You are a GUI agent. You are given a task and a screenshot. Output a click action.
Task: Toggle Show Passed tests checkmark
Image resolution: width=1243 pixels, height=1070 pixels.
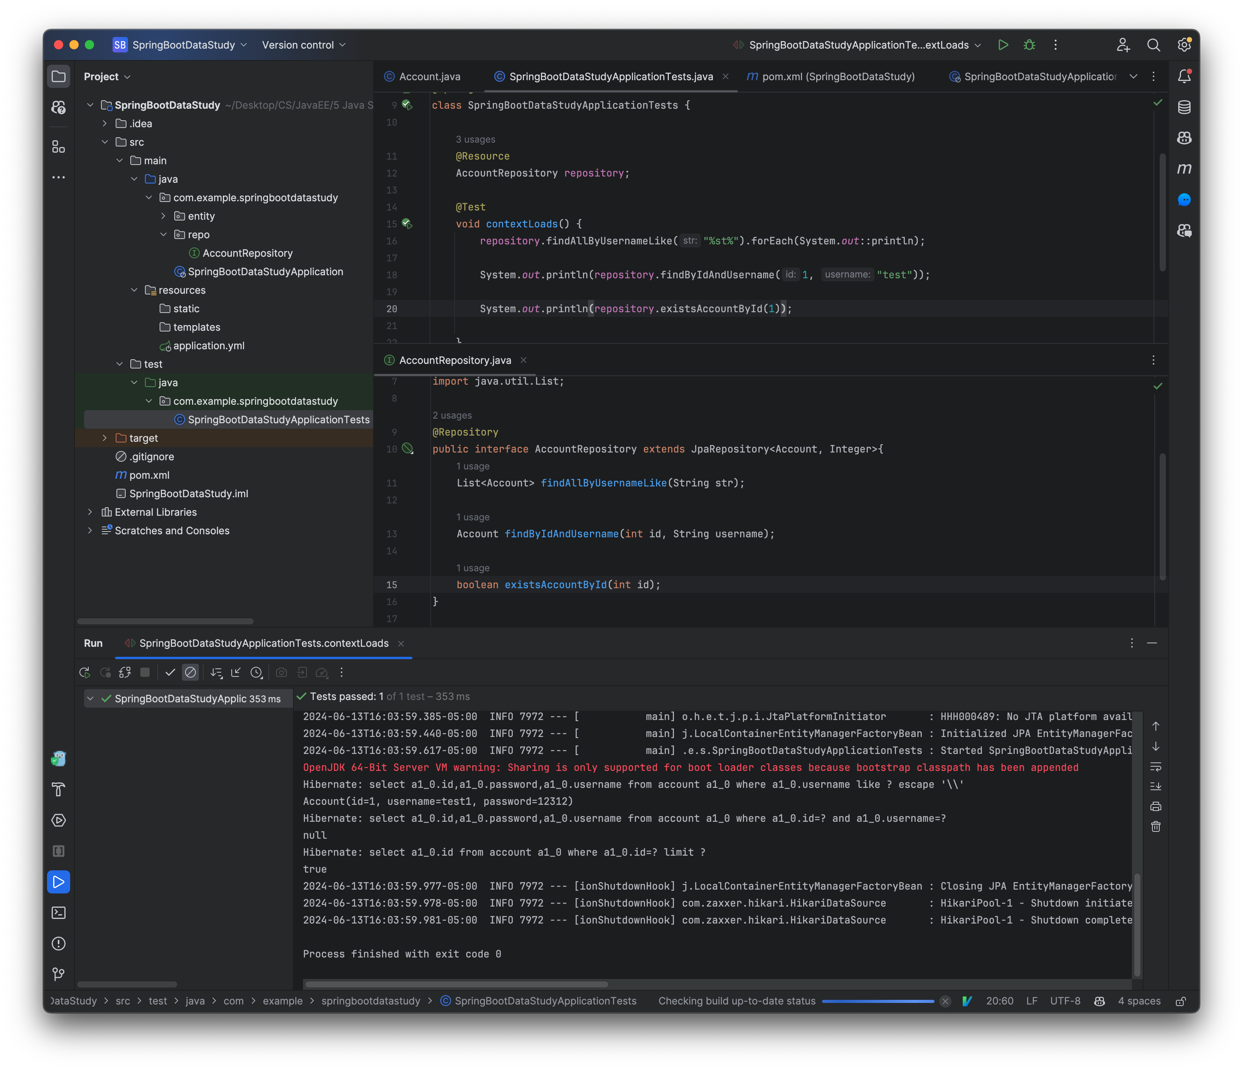click(170, 672)
